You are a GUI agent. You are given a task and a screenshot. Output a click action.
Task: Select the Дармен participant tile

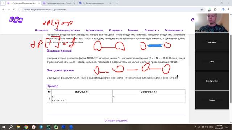click(x=212, y=42)
